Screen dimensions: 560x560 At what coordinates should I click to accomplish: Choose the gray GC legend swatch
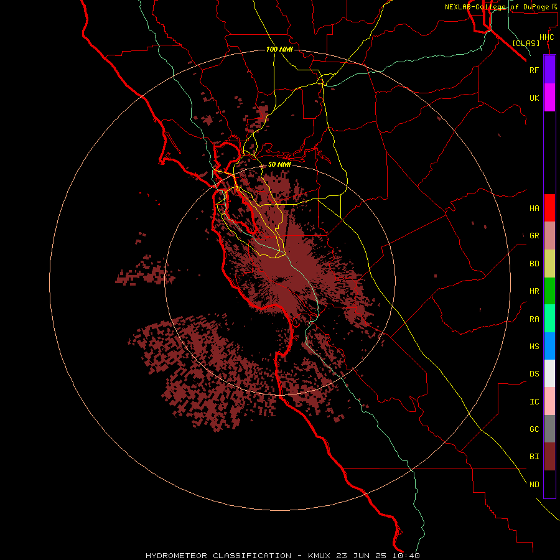pos(549,429)
